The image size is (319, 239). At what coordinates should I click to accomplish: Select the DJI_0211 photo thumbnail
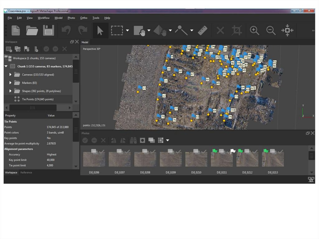[x=222, y=159]
